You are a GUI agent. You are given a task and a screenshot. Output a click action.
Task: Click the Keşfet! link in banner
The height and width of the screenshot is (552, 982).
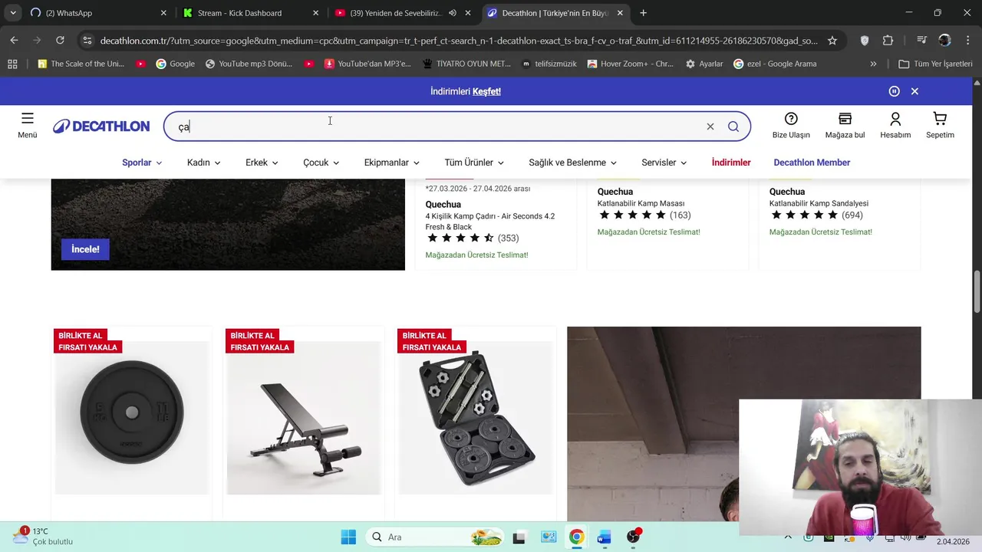click(486, 91)
